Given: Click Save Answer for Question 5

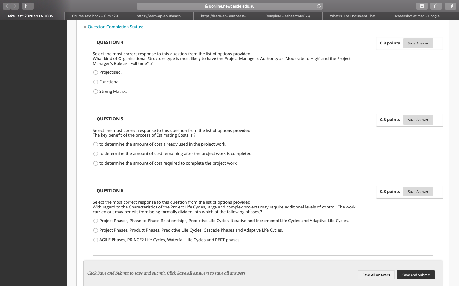Looking at the screenshot, I should [418, 120].
